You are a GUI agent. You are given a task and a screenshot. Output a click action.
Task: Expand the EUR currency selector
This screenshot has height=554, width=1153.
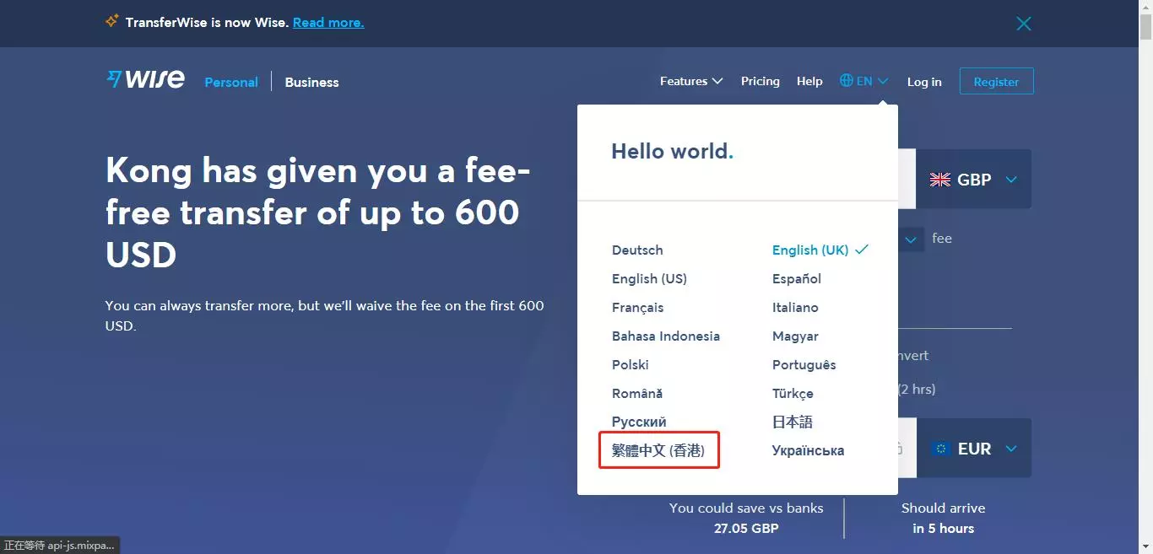[x=1011, y=449]
